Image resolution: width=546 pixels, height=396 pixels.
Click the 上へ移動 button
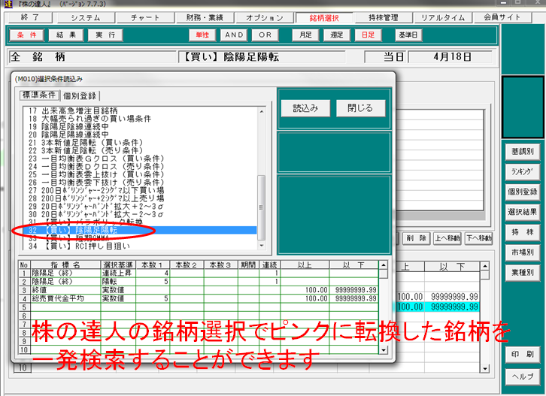pyautogui.click(x=447, y=238)
